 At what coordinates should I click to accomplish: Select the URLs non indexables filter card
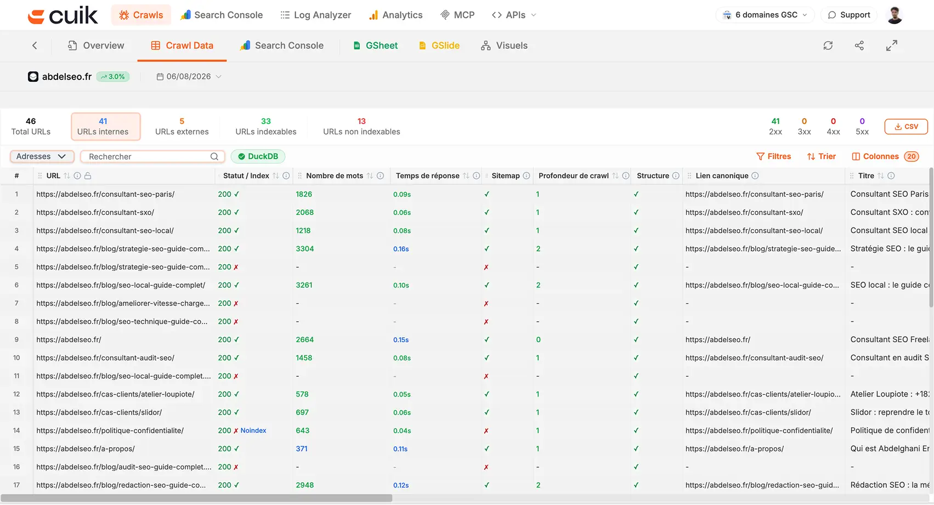click(x=361, y=127)
